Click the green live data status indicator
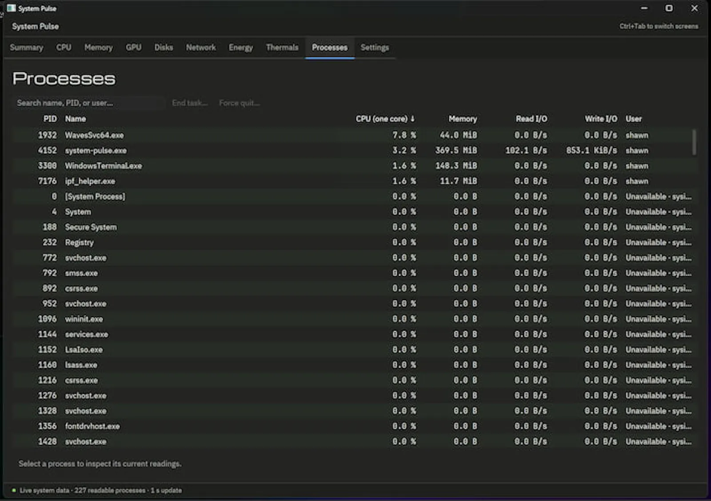Image resolution: width=711 pixels, height=501 pixels. [14, 490]
